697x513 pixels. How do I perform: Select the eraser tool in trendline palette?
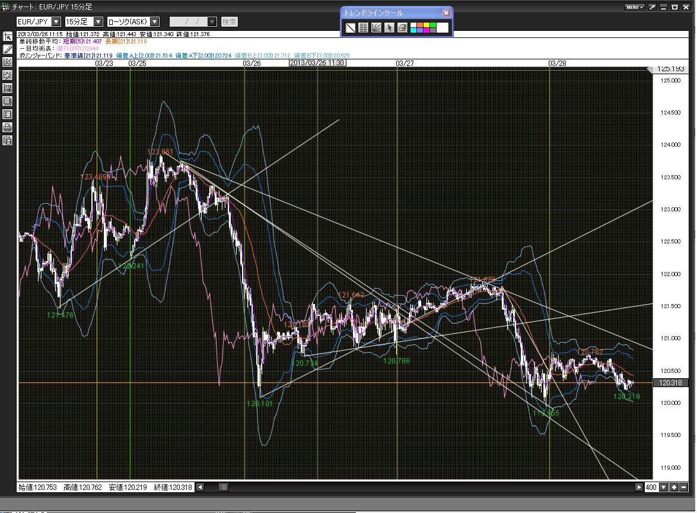[402, 27]
